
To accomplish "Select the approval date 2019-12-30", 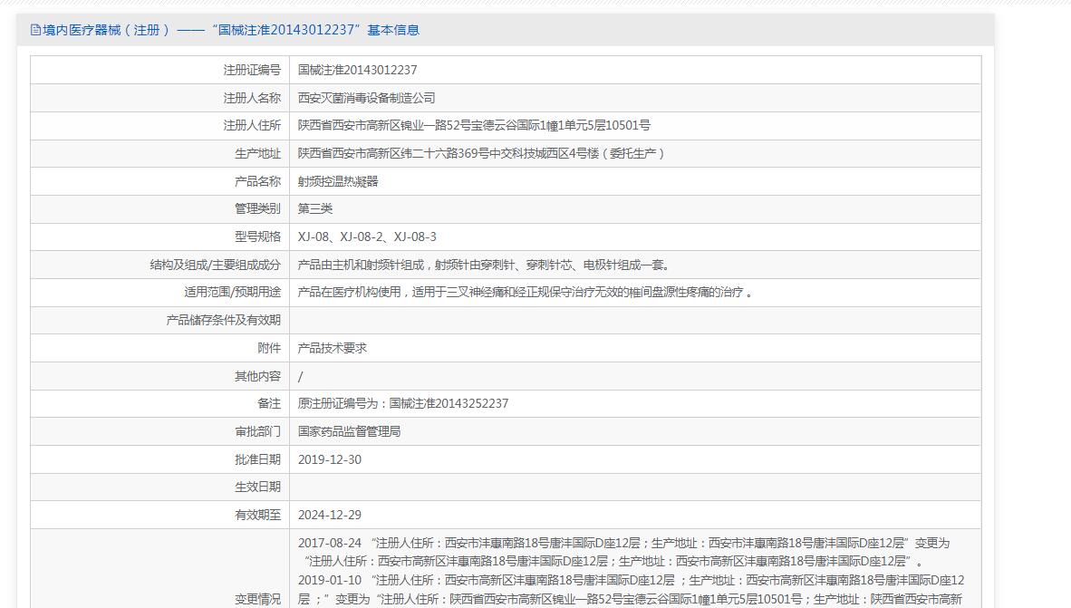I will click(330, 459).
